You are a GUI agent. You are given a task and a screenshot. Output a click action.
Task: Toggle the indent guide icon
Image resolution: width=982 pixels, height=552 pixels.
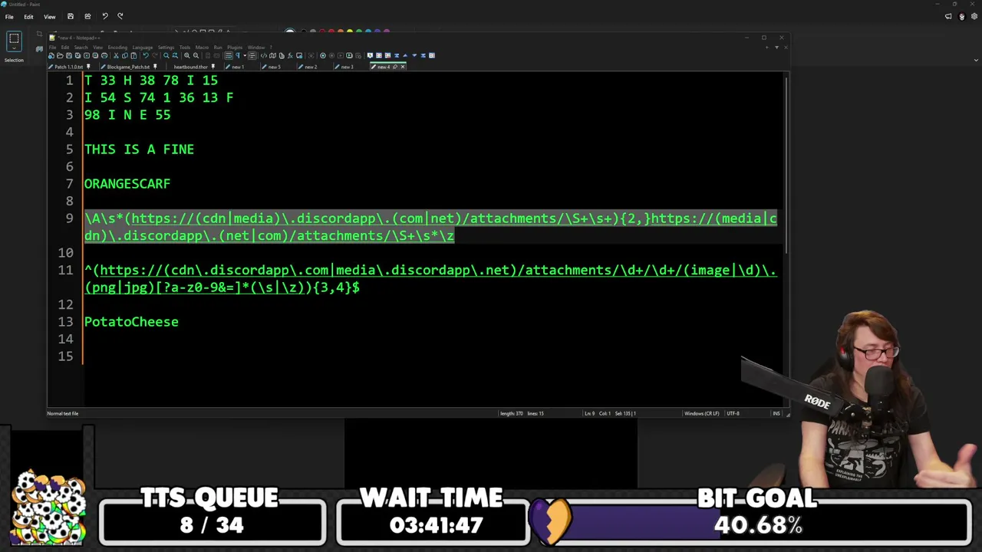point(252,55)
